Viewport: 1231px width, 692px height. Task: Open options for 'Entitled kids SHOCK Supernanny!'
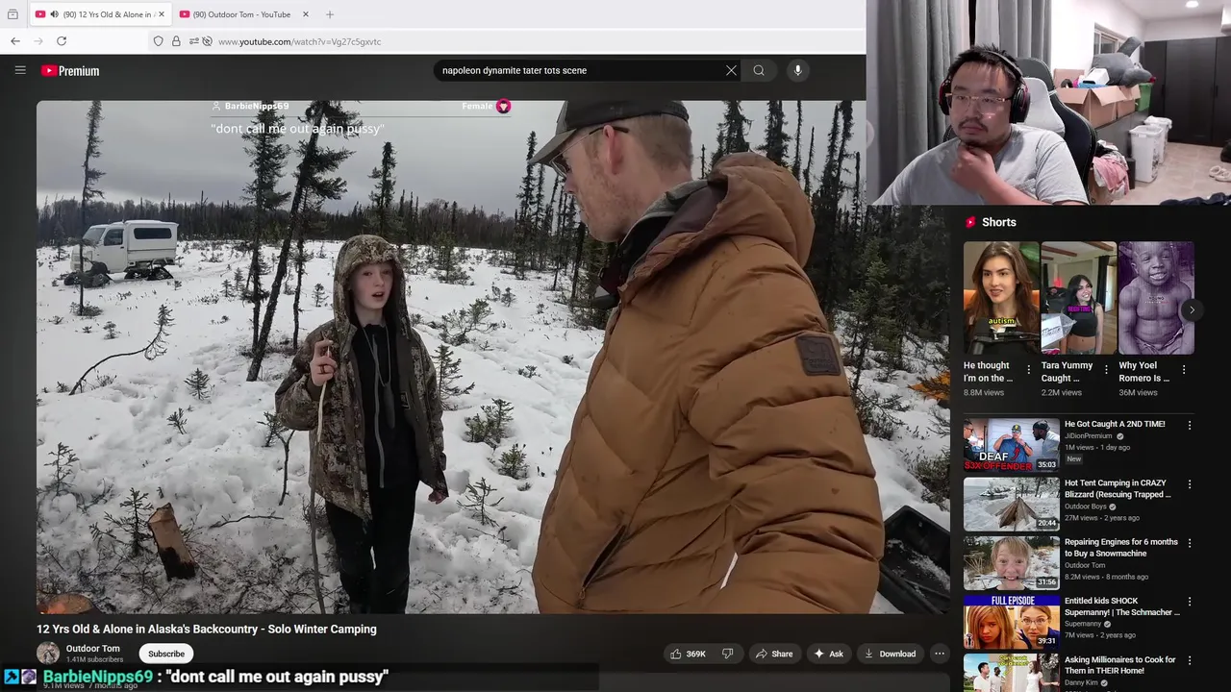tap(1190, 602)
